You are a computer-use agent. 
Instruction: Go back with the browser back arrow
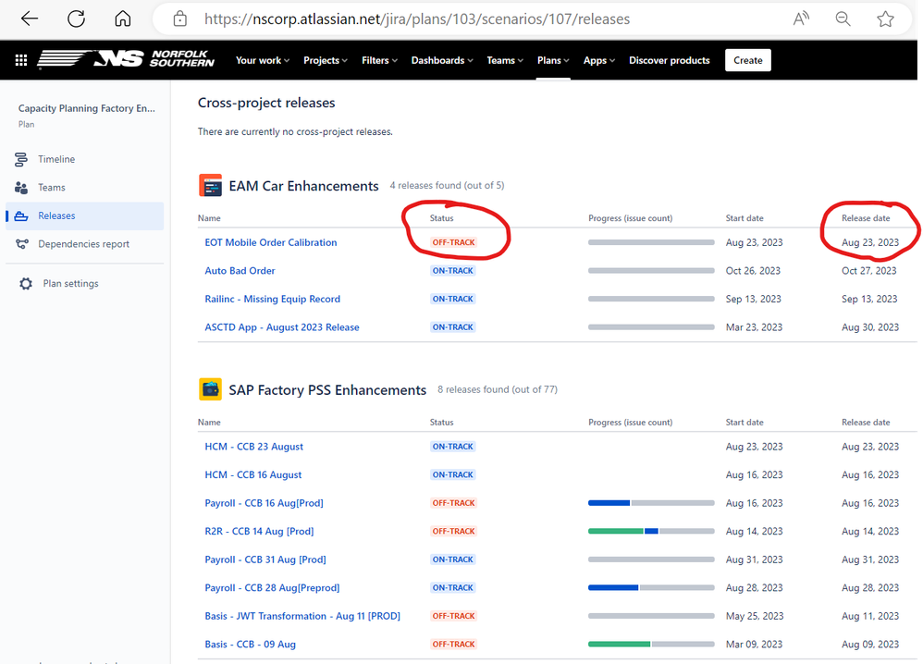[x=30, y=18]
